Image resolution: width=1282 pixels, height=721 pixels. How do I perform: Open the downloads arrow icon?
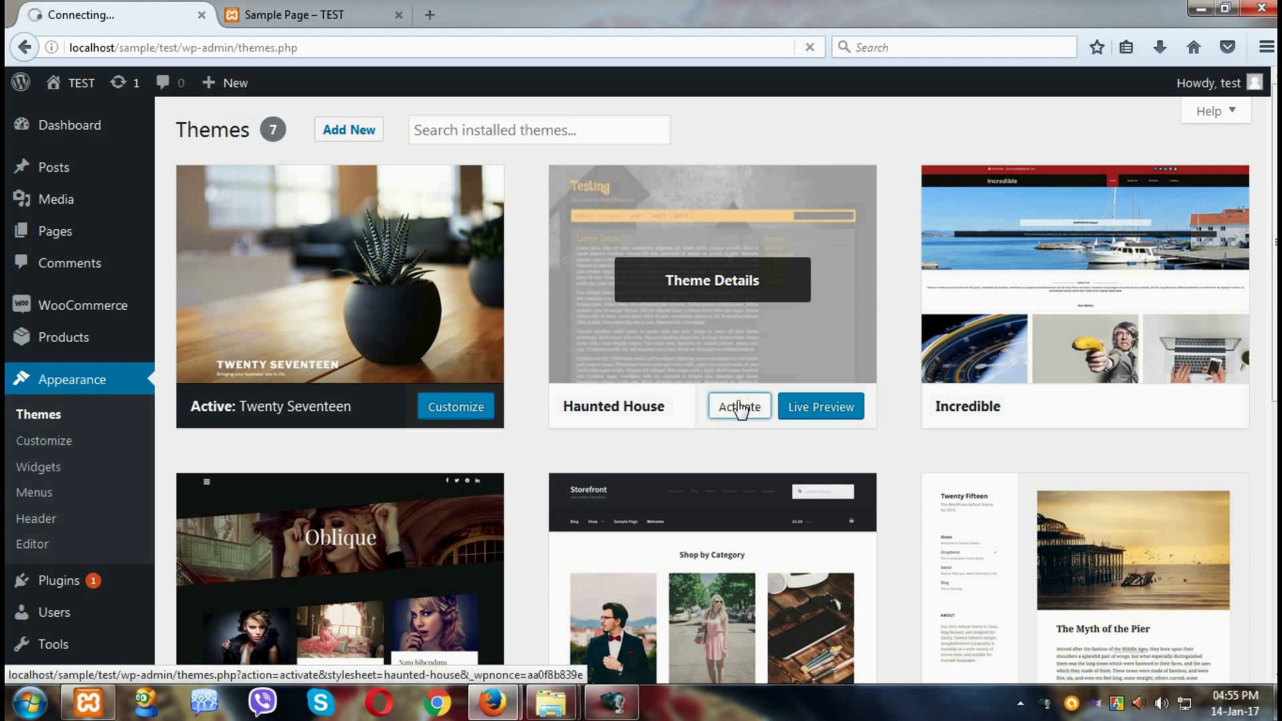pyautogui.click(x=1160, y=47)
